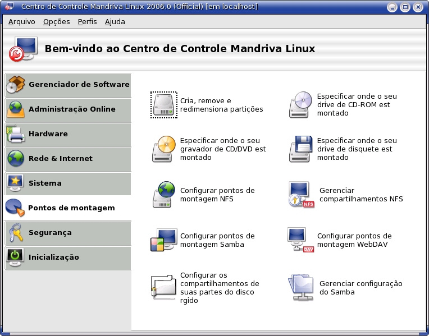Open the hard disk sharing folder icon

163,287
